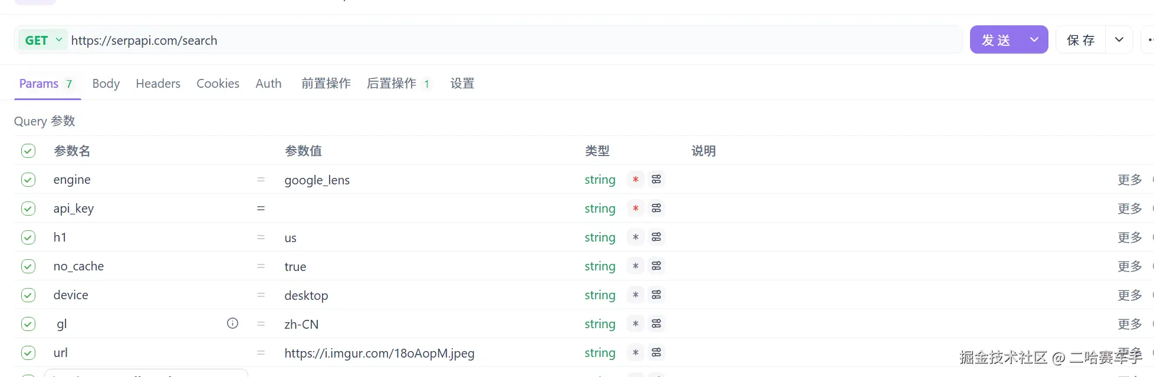Click 更多 in the h1 row
Viewport: 1154px width, 377px height.
pos(1130,237)
